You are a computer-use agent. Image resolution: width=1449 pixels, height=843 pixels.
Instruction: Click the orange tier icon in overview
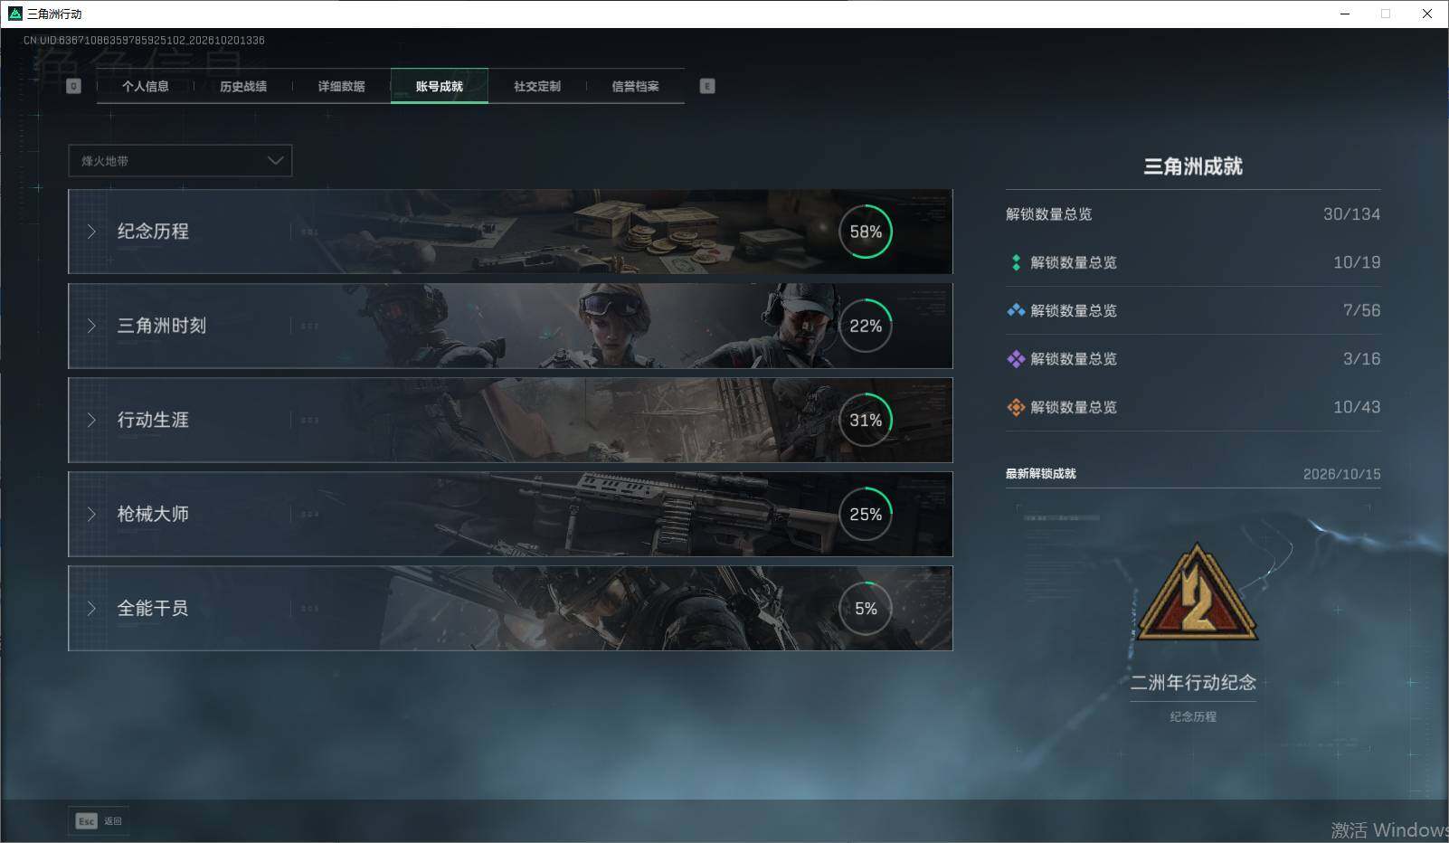[x=1016, y=407]
